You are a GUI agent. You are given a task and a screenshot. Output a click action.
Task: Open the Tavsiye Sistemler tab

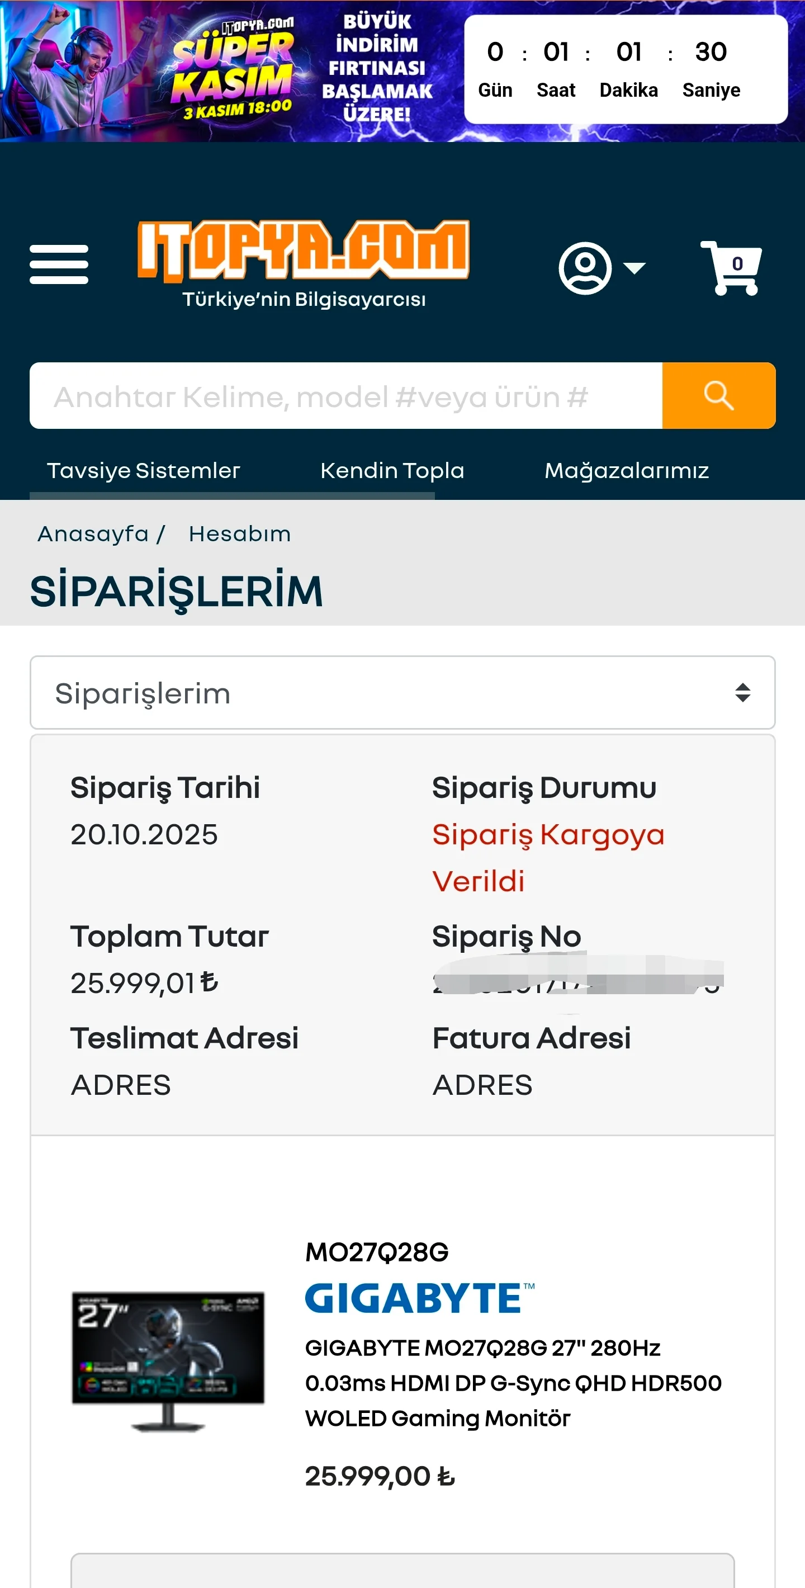[143, 471]
